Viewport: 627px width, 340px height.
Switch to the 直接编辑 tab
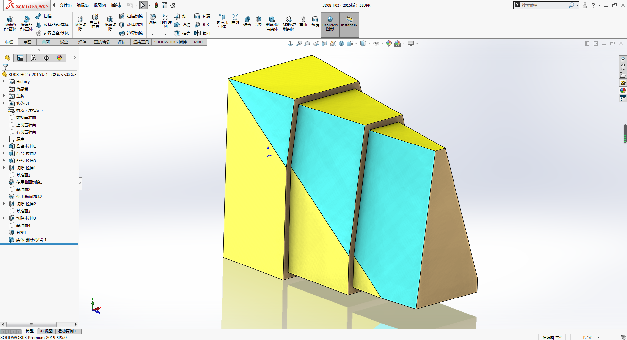(x=102, y=42)
